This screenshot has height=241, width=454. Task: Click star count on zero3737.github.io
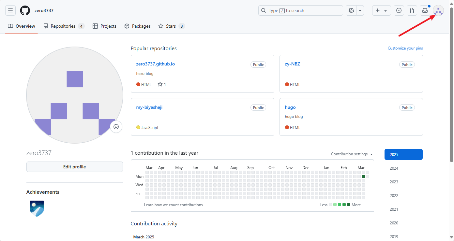pyautogui.click(x=162, y=84)
